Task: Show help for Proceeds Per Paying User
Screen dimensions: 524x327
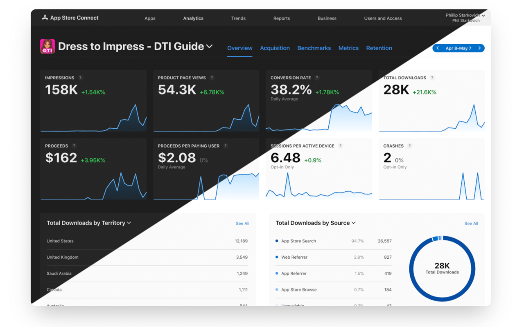Action: 226,146
